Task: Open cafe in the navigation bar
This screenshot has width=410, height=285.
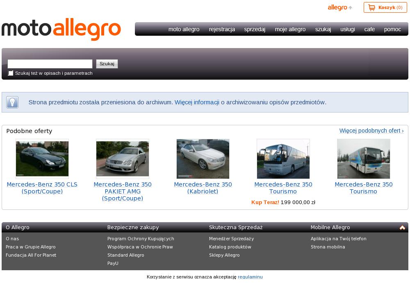Action: 369,29
